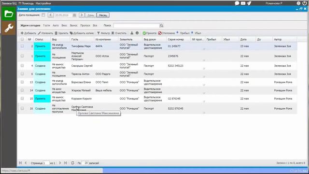Open Помощь menu
The image size is (309, 174).
click(26, 3)
